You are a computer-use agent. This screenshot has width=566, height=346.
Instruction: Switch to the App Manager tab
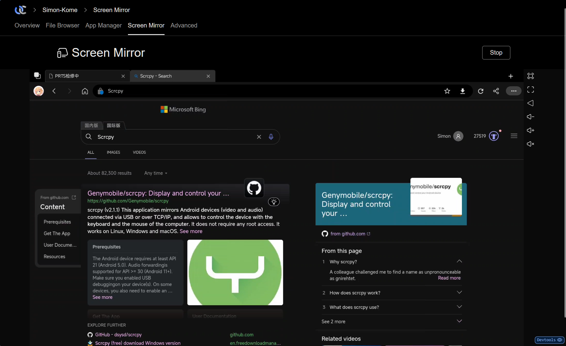pos(103,25)
